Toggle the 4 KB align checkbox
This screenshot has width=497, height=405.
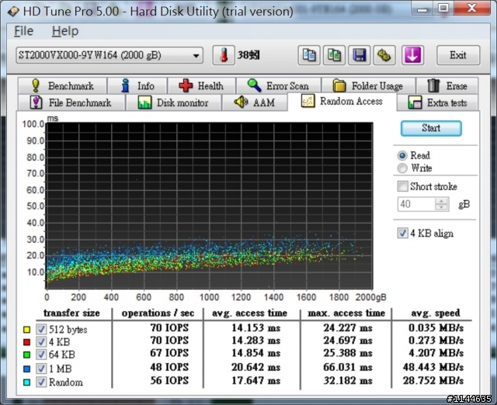tap(403, 233)
